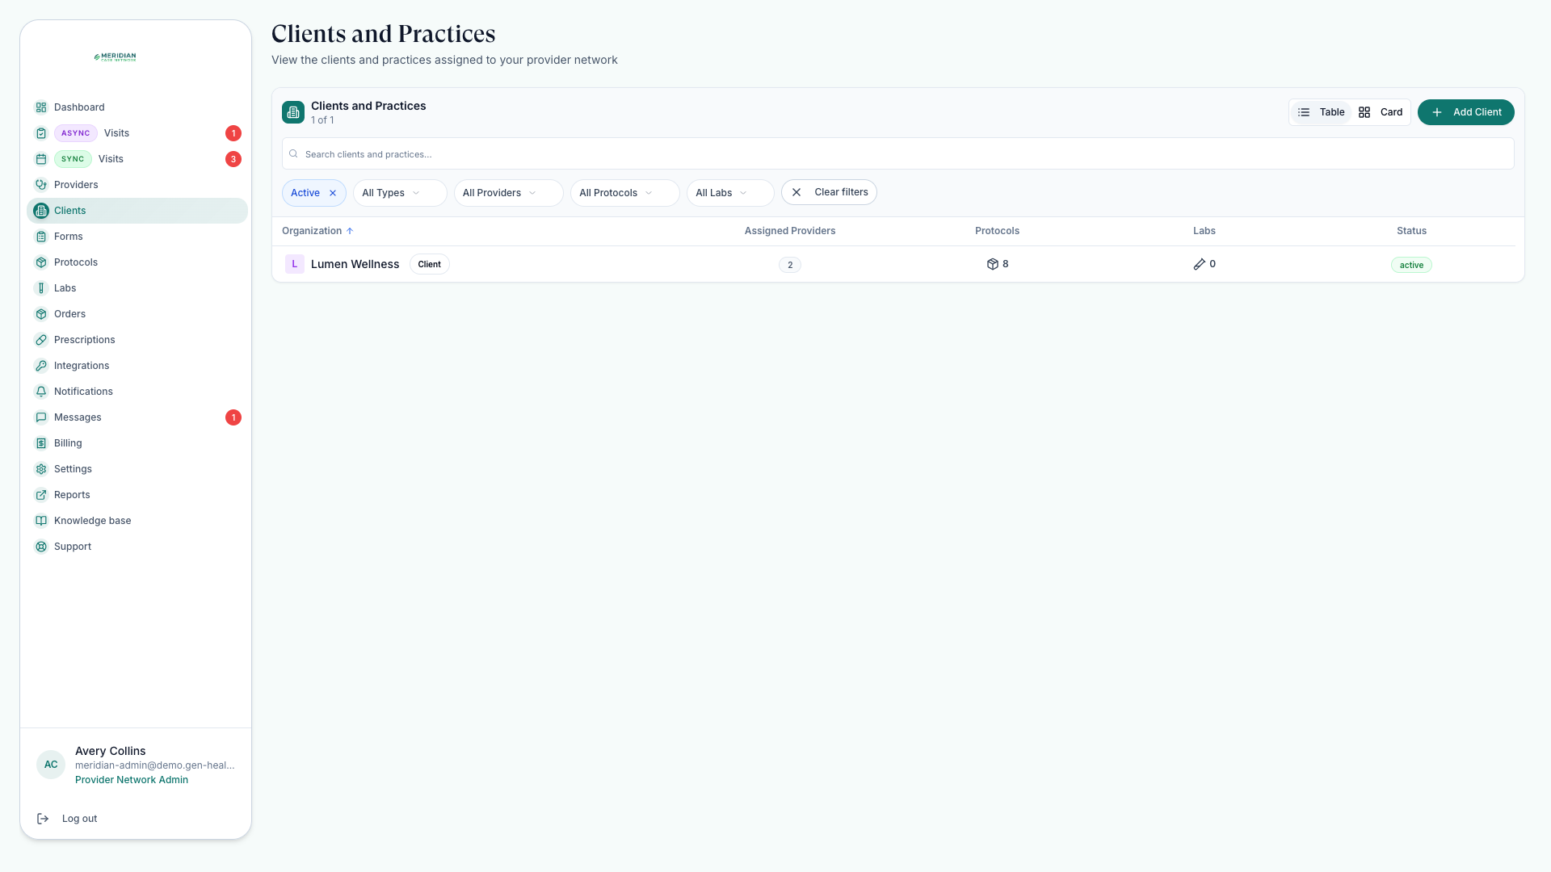1551x872 pixels.
Task: Click the Clear filters button
Action: point(829,192)
